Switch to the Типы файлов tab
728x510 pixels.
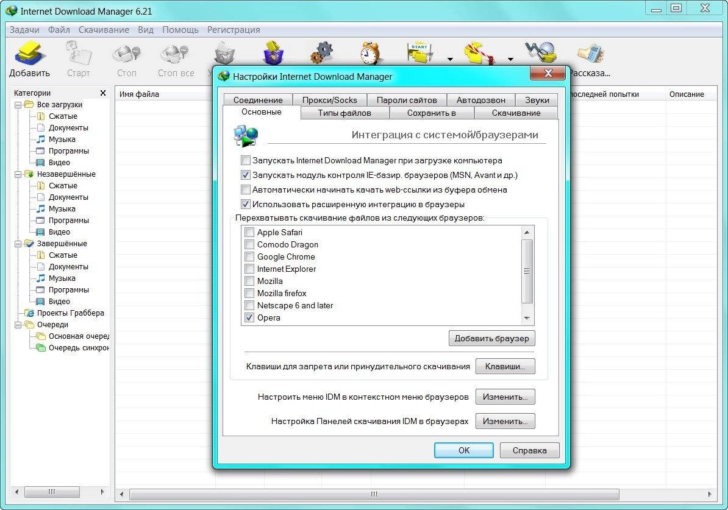click(344, 113)
